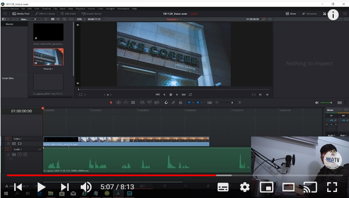Mute the YouTube player volume

[86, 187]
